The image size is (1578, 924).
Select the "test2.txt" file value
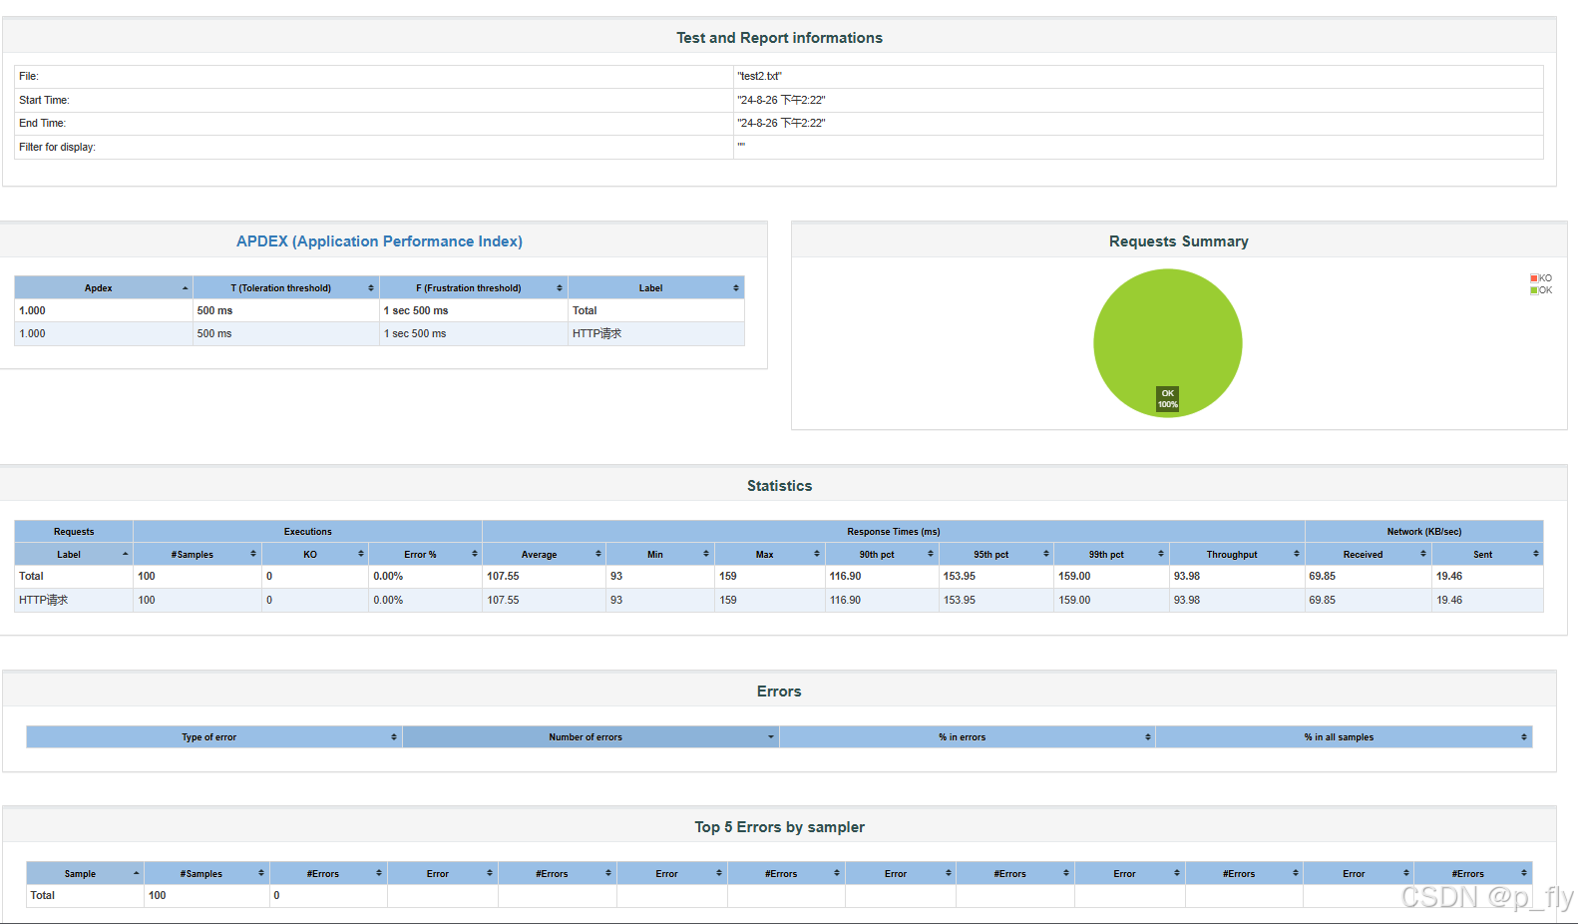tap(760, 76)
